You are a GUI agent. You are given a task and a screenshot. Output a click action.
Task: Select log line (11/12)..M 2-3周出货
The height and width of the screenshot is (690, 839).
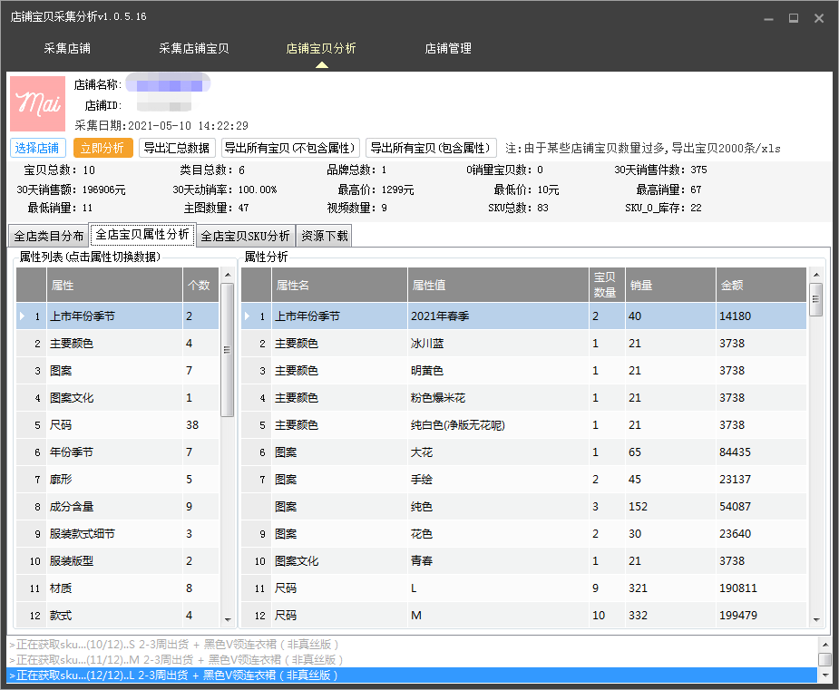[x=412, y=659]
